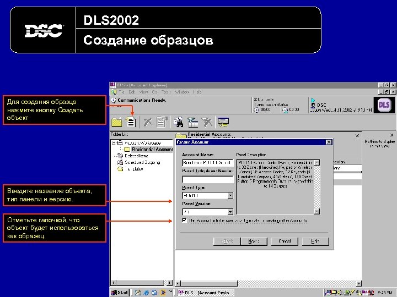Click the Scheduled Outgoing icon in folder list
397x297 pixels.
point(120,162)
